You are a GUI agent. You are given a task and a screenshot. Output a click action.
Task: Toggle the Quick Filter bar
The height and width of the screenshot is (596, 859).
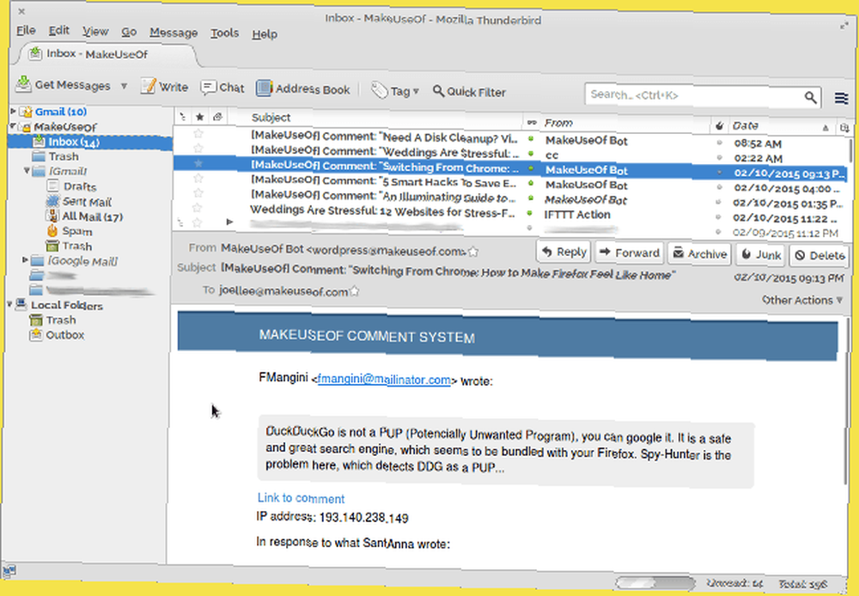[x=469, y=92]
